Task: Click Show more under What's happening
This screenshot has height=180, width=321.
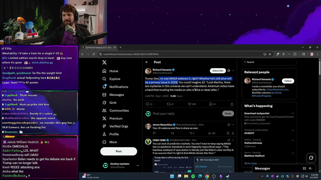Action: click(x=250, y=163)
